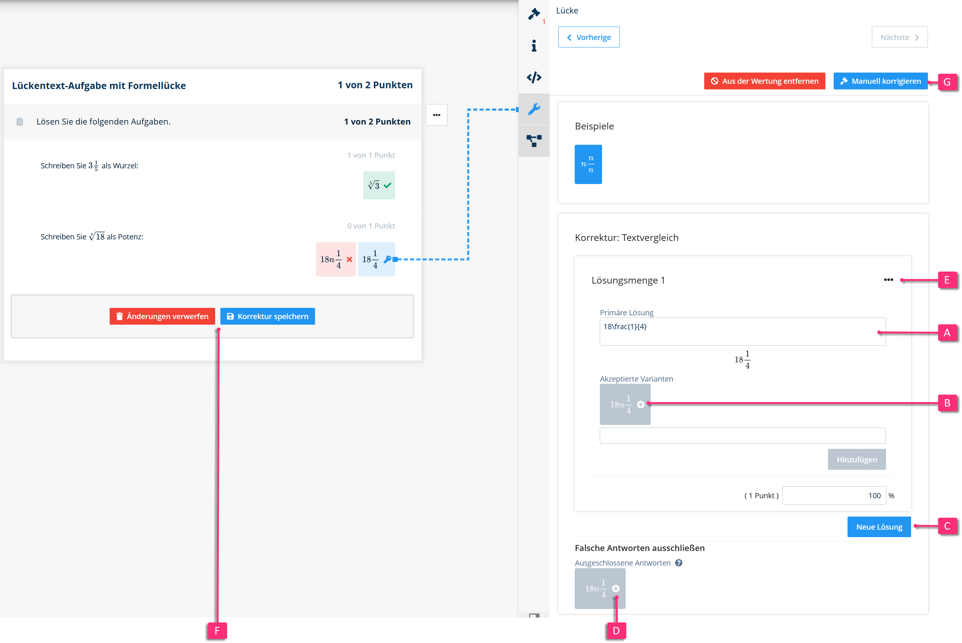Open the Lösungsmenge 1 three-dot menu

click(x=888, y=280)
